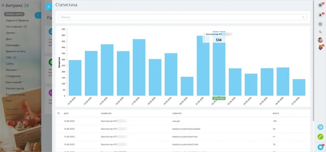
Task: Click the chart bar for 23.09.2020
Action: [235, 82]
